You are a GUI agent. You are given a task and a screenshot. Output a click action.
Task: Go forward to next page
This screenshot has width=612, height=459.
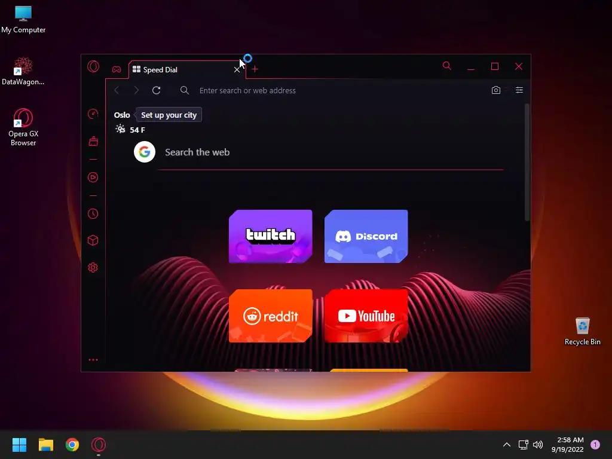click(x=136, y=91)
